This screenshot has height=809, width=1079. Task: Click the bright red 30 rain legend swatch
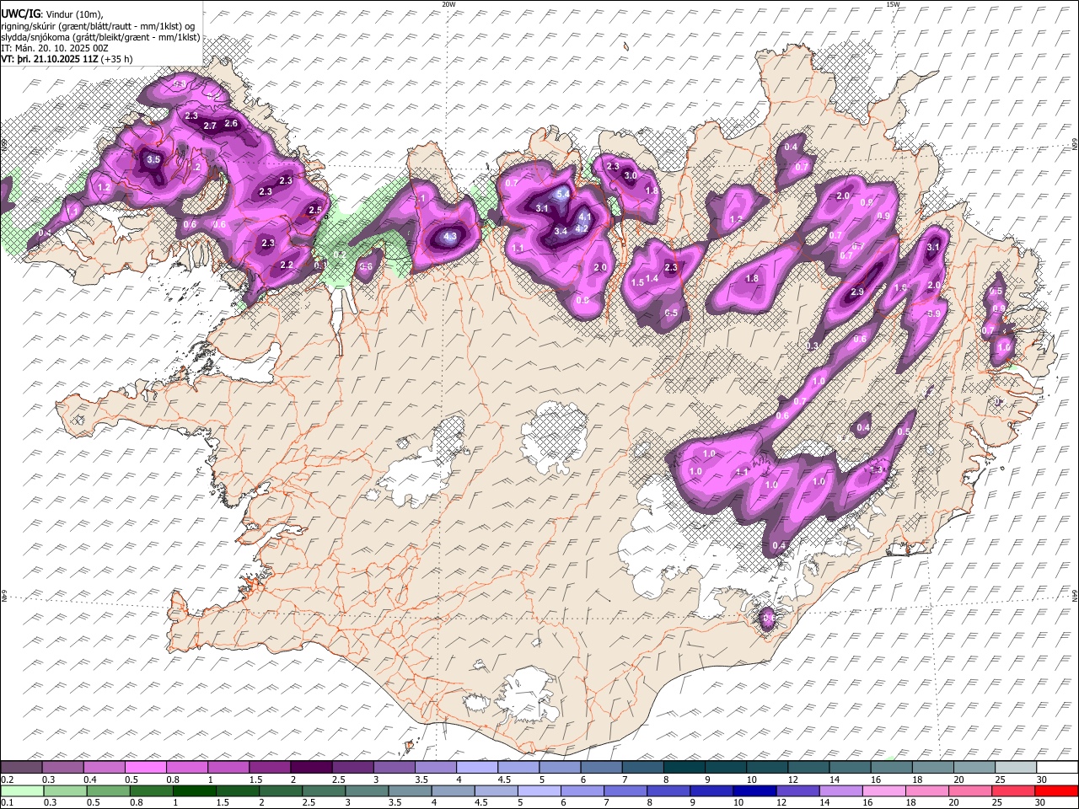pos(1057,790)
